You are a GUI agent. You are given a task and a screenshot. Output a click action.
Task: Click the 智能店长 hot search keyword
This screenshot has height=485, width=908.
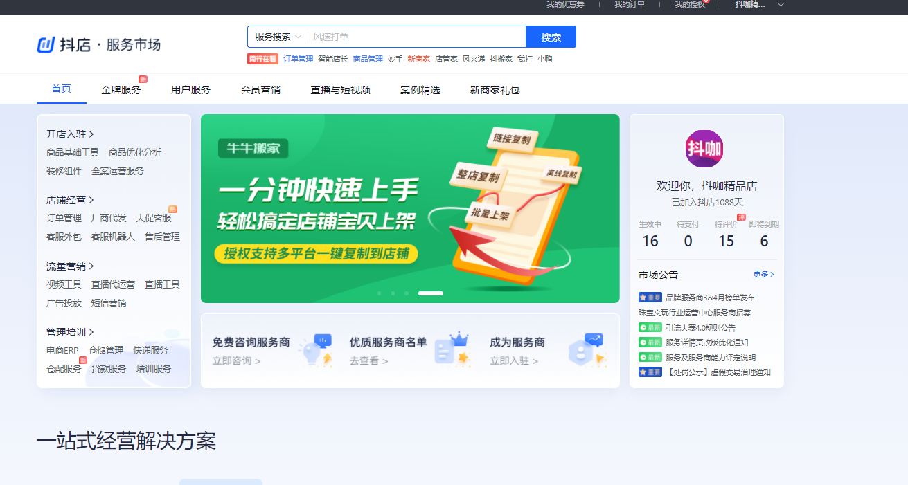tap(333, 59)
